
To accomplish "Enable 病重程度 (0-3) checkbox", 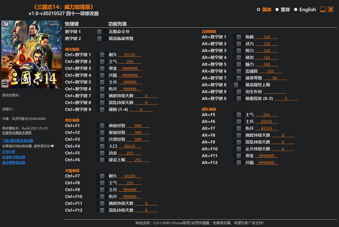I will tap(239, 99).
